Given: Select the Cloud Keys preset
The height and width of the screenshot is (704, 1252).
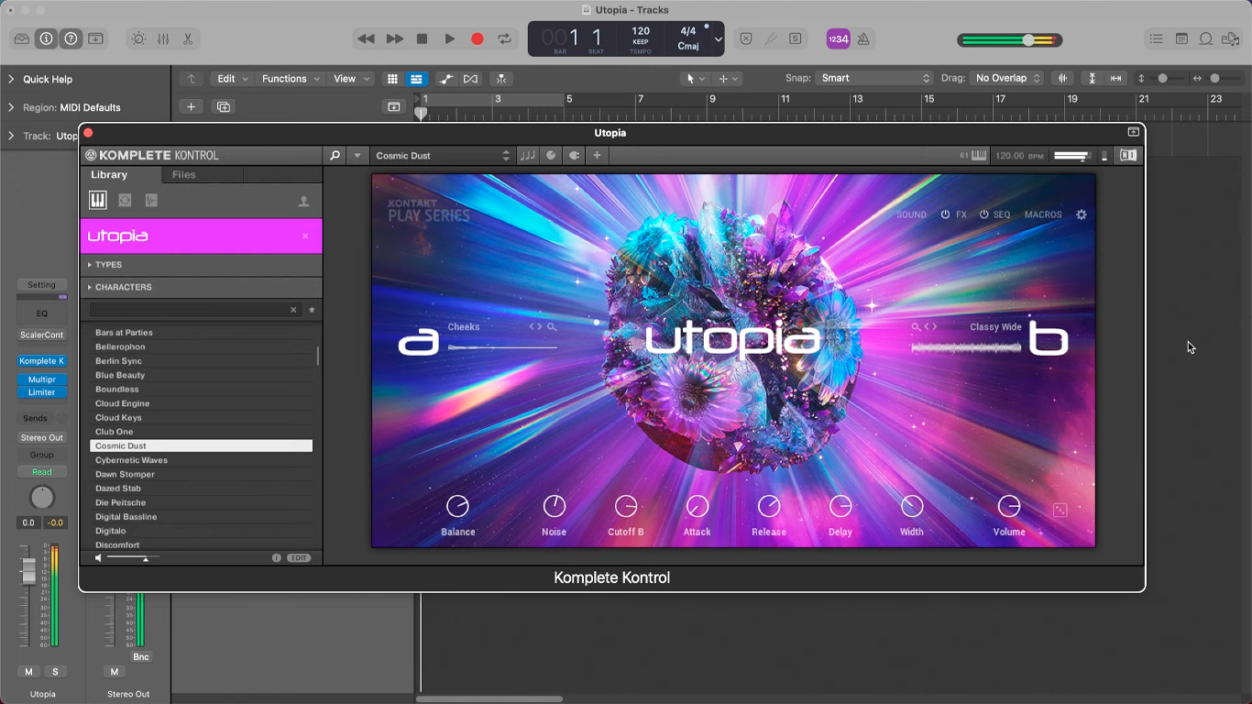Looking at the screenshot, I should click(x=202, y=418).
